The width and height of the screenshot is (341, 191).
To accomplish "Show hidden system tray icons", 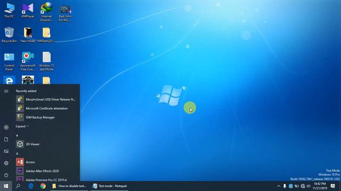I will [x=279, y=186].
